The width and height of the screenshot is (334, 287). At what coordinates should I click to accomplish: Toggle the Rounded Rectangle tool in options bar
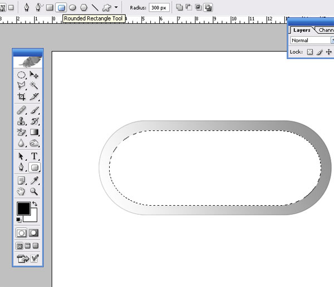[x=61, y=8]
